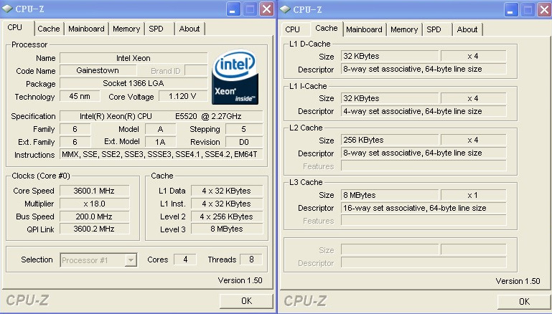Click OK button in left CPU-Z window
The width and height of the screenshot is (552, 314).
pyautogui.click(x=246, y=301)
